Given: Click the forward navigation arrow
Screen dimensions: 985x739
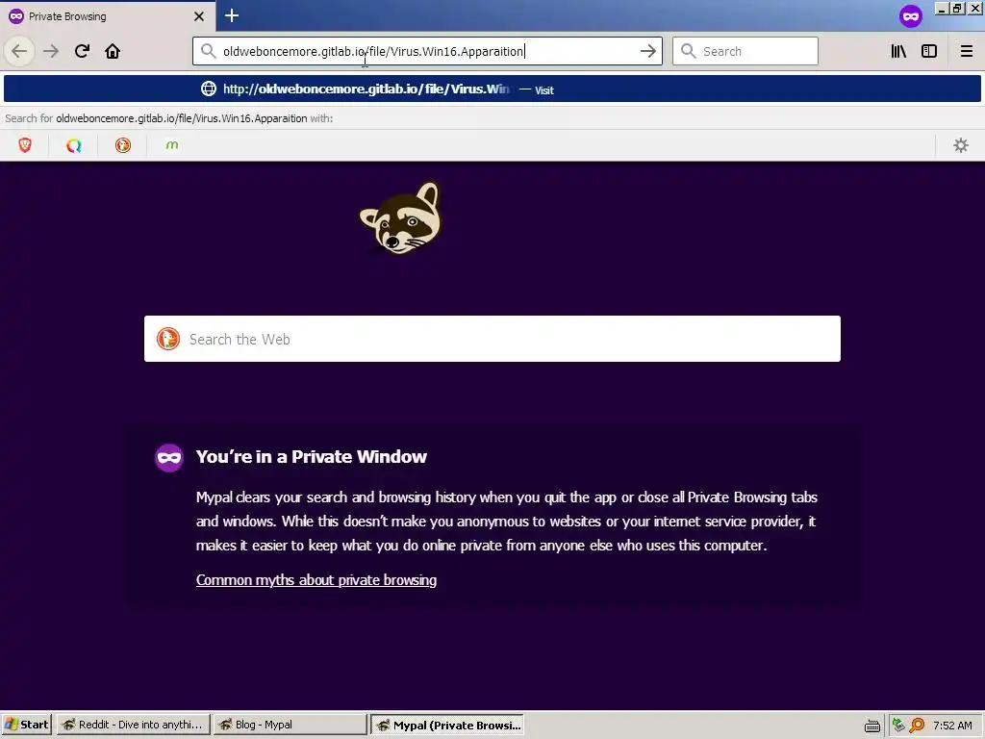Looking at the screenshot, I should 51,51.
